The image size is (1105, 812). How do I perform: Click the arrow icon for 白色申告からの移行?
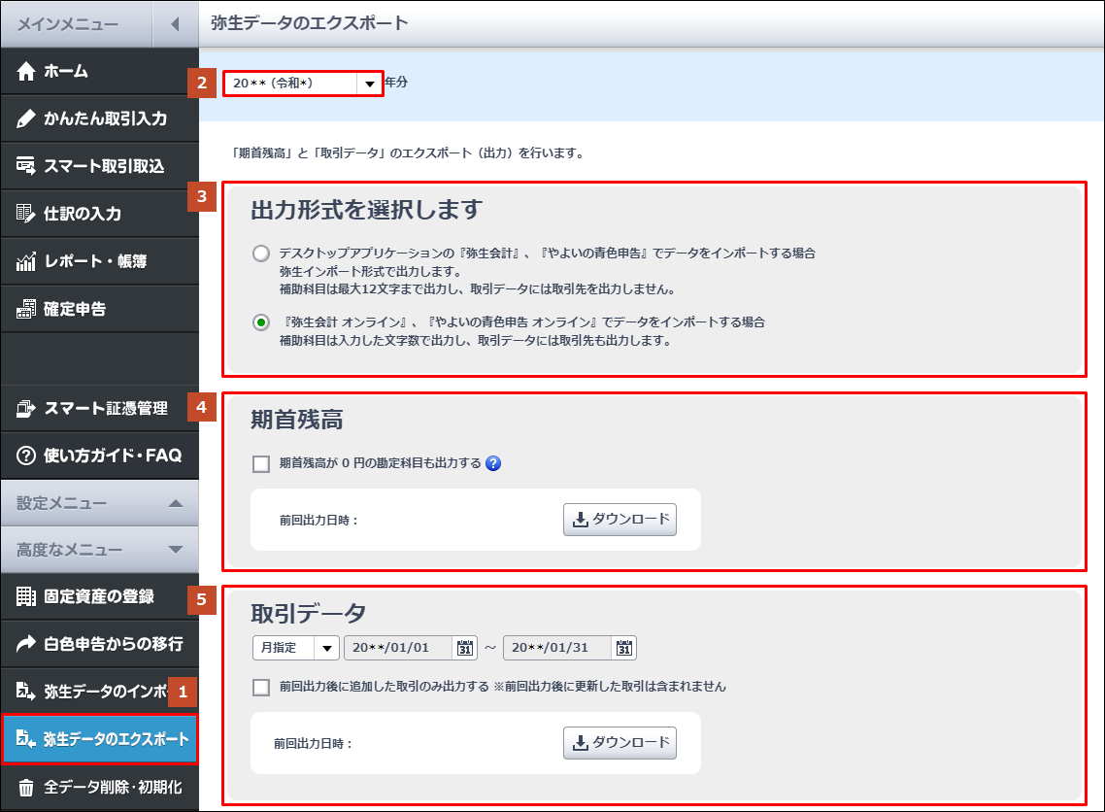[26, 644]
